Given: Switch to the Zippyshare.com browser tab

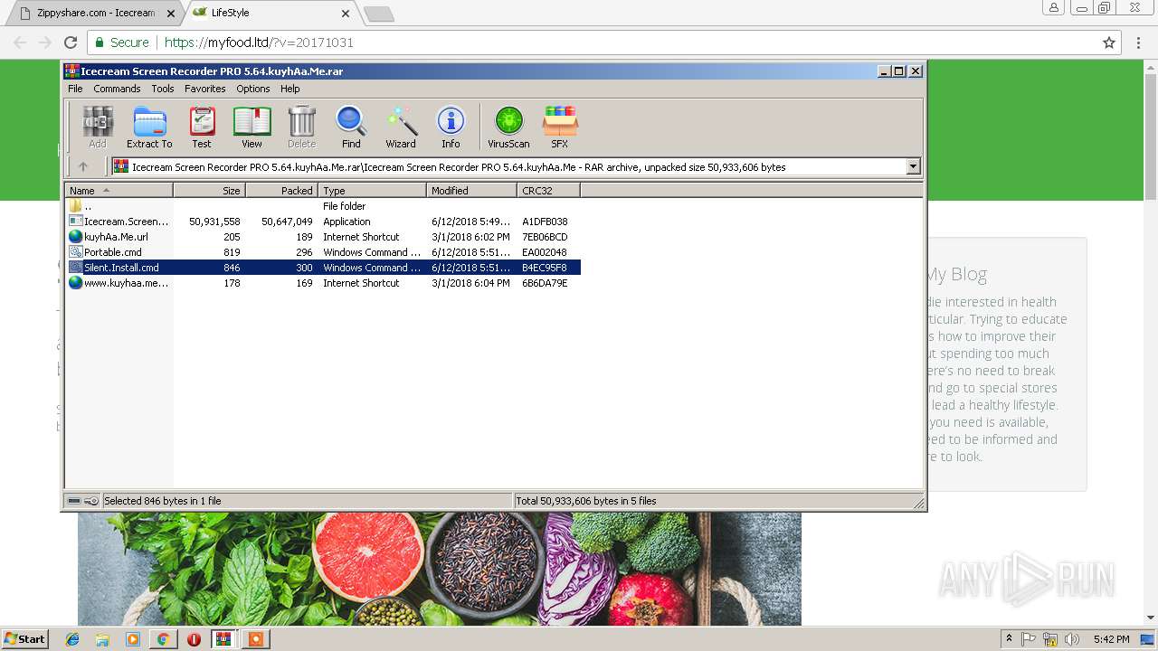Looking at the screenshot, I should [96, 14].
